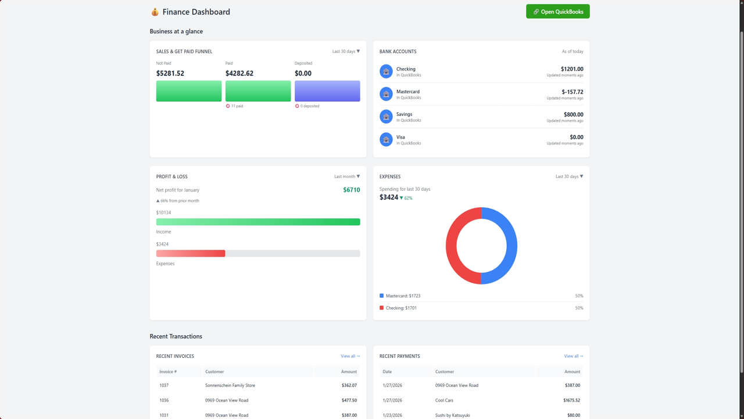The width and height of the screenshot is (744, 419).
Task: Select invoice number 1036
Action: pyautogui.click(x=164, y=400)
